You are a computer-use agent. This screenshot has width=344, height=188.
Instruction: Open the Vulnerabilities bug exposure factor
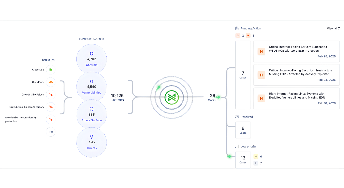pos(92,87)
